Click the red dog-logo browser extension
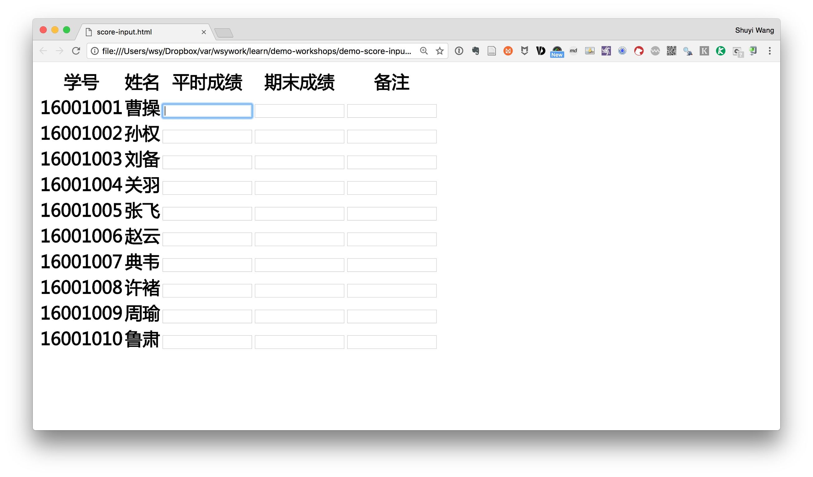 coord(639,51)
